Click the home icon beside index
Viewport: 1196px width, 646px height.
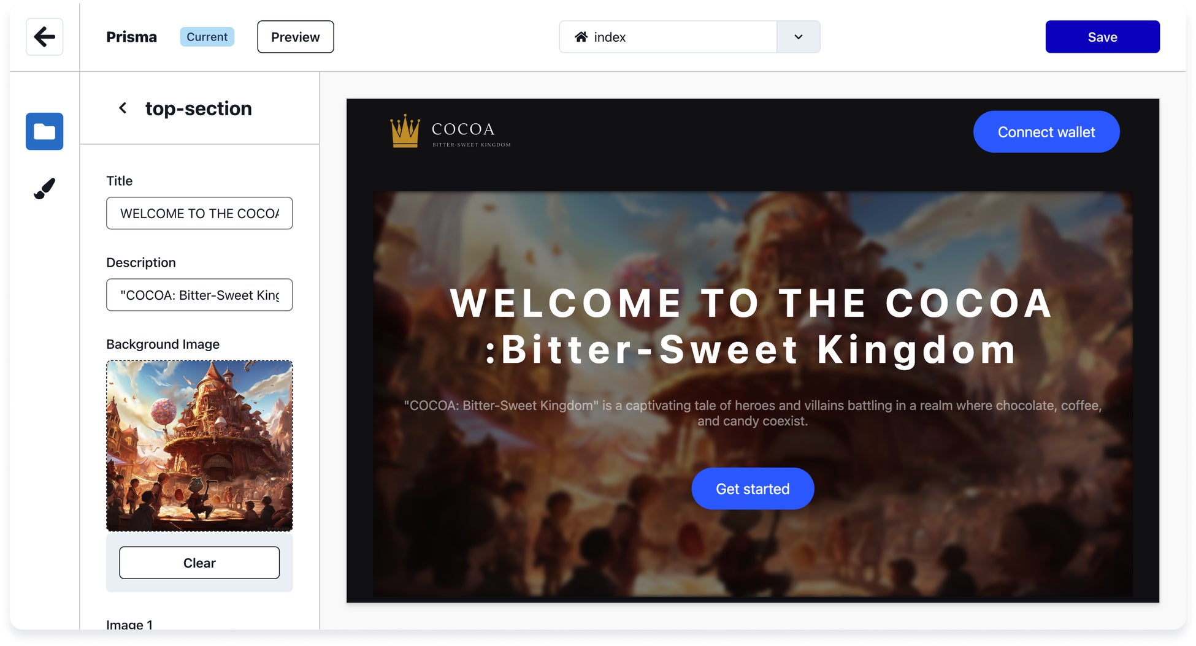click(581, 37)
